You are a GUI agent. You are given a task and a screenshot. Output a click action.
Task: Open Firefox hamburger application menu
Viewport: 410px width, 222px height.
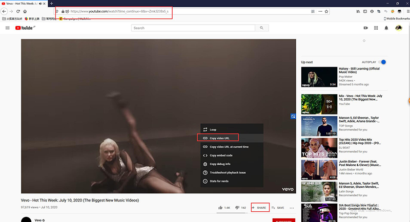[x=407, y=11]
